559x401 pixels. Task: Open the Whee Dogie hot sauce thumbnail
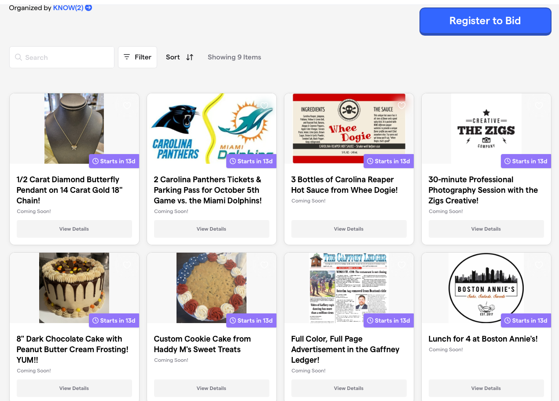(x=349, y=129)
